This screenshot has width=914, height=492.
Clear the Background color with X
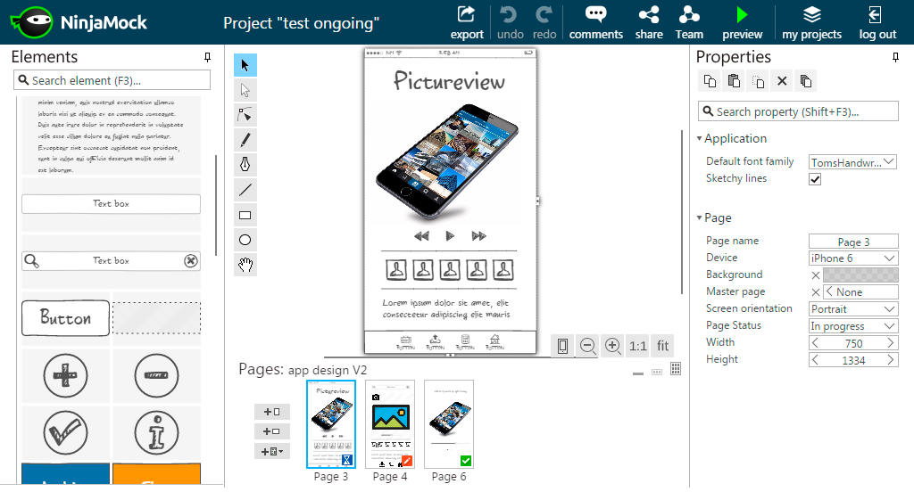coord(816,275)
